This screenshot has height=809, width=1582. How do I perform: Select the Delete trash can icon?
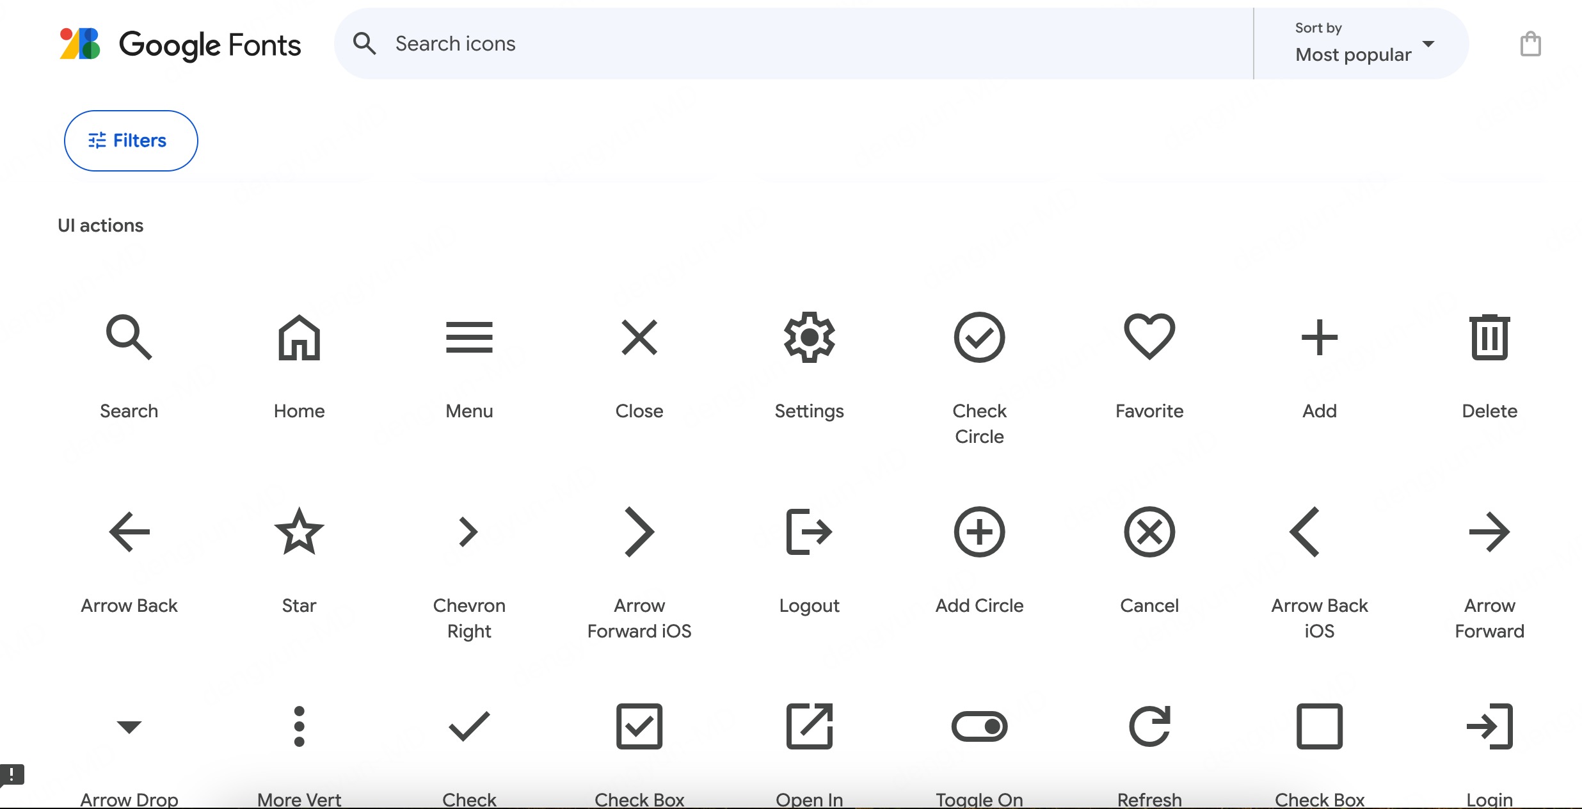click(x=1490, y=337)
